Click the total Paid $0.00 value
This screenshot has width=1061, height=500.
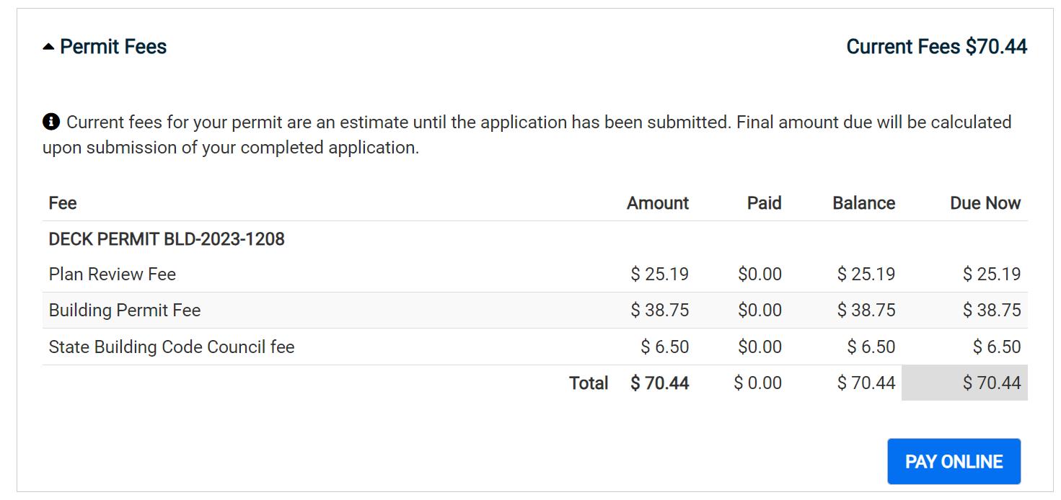tap(757, 383)
